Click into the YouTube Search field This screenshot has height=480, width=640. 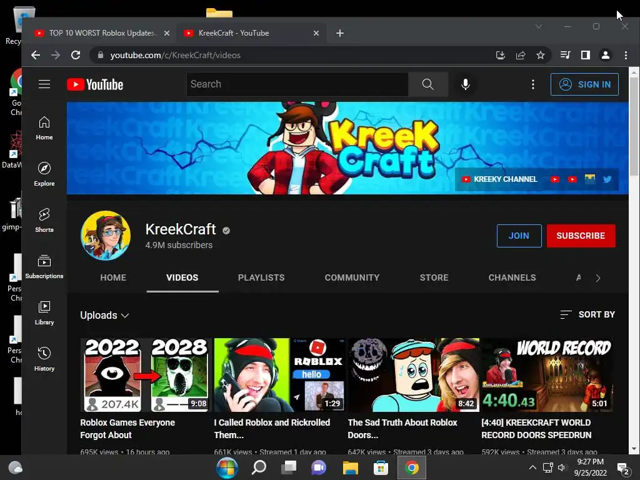point(297,84)
